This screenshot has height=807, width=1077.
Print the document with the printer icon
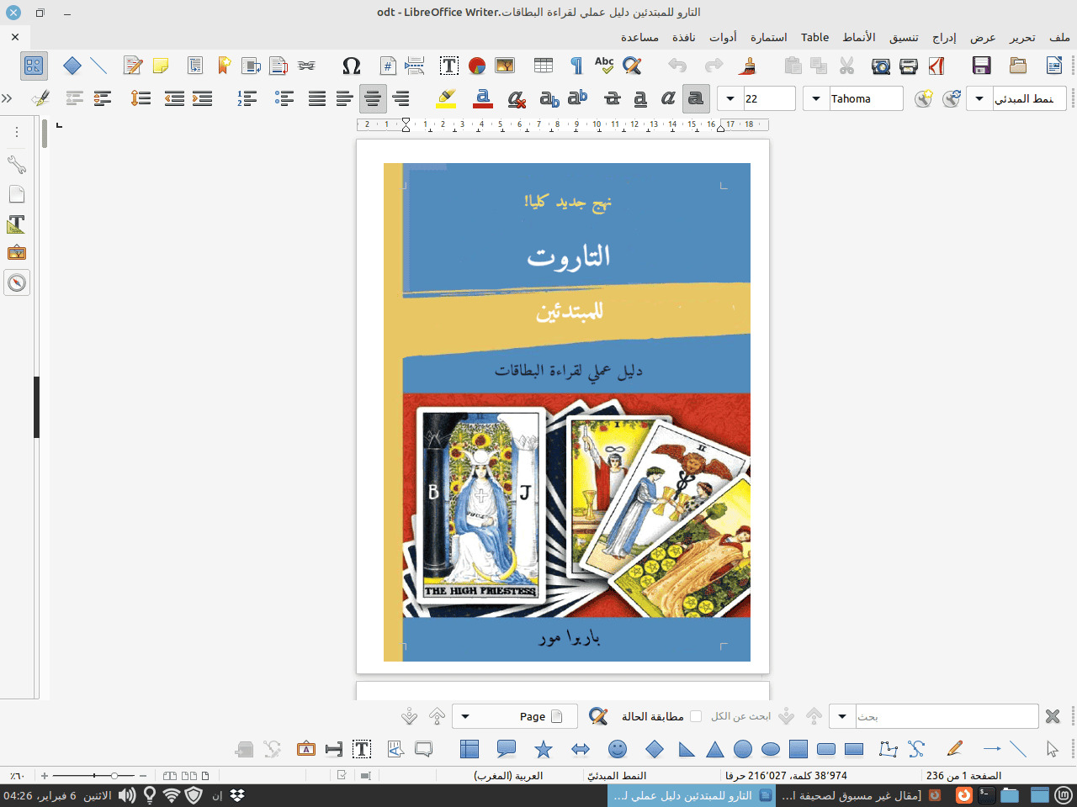(909, 66)
